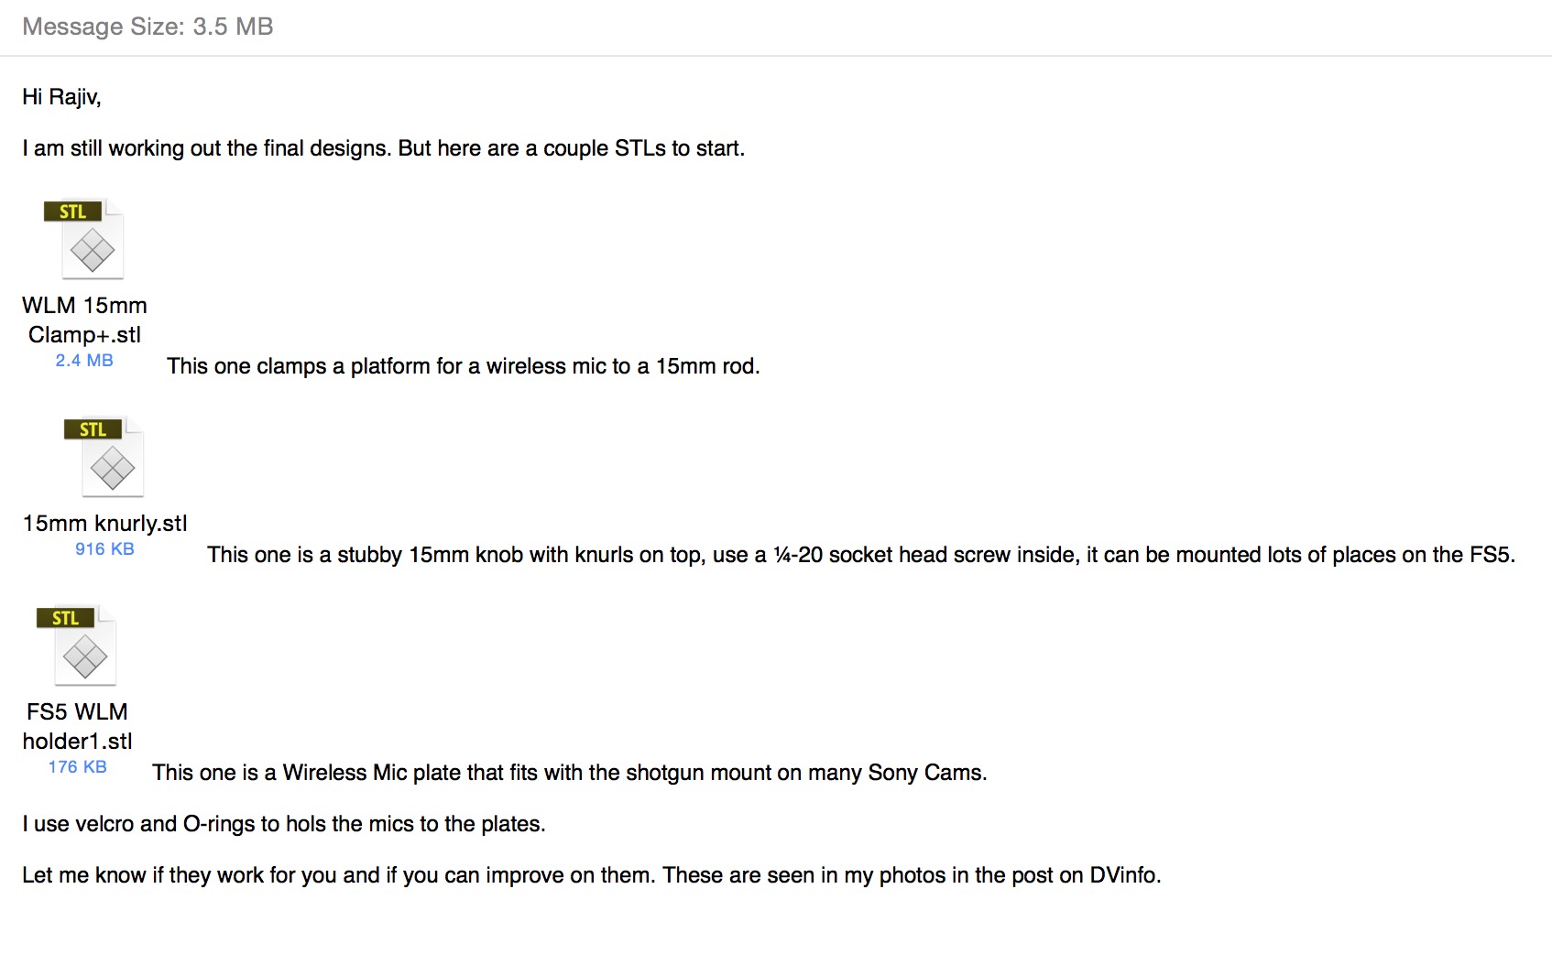This screenshot has width=1552, height=954.
Task: Open the WLM 15mm Clamp+ STL file icon
Action: (x=84, y=240)
